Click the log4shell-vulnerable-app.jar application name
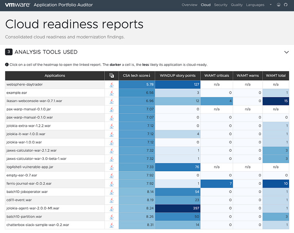Image resolution: width=294 pixels, height=233 pixels. [x=30, y=167]
